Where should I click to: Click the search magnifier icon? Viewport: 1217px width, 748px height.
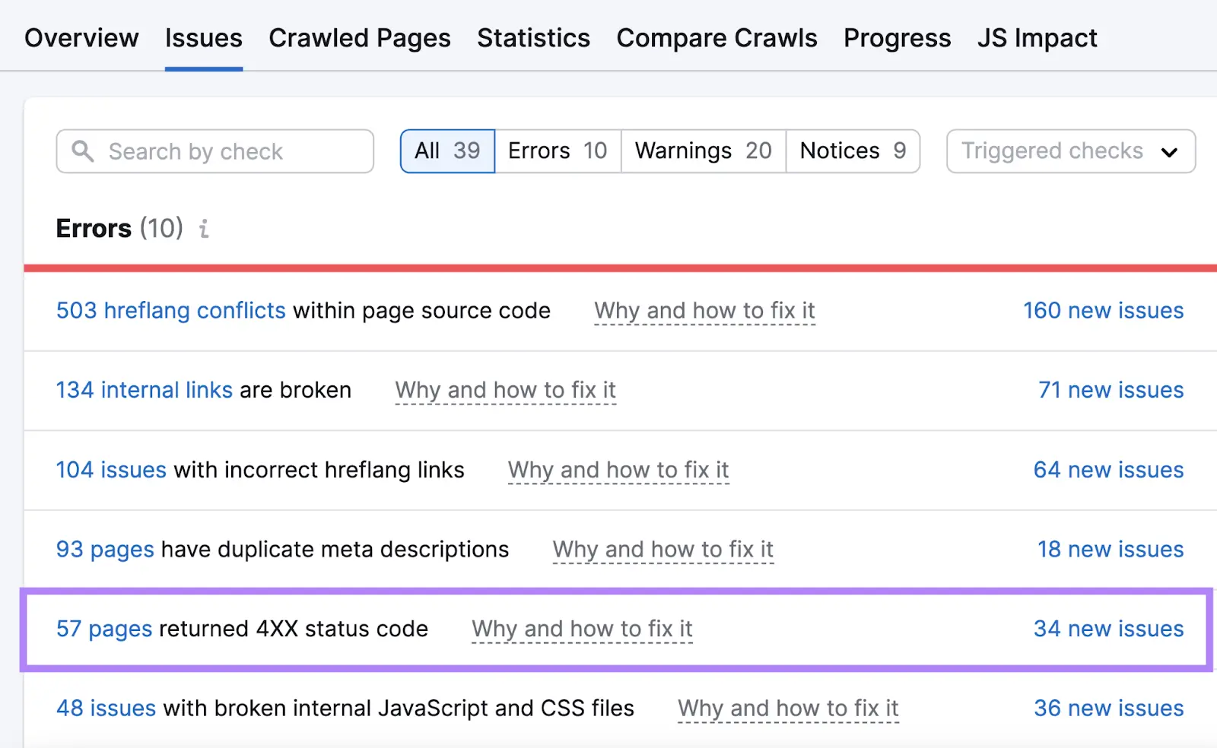[x=84, y=151]
